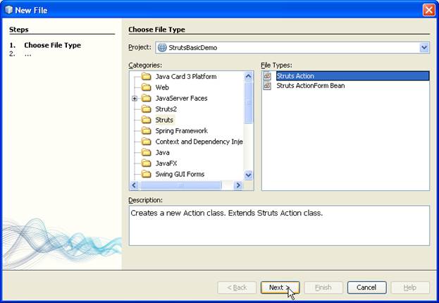Open the Project dropdown arrow

click(x=424, y=48)
